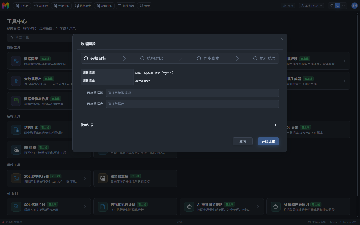Screen dimensions: 360x225
Task: Click the 数据备份与恢复 card title
Action: pos(36,99)
